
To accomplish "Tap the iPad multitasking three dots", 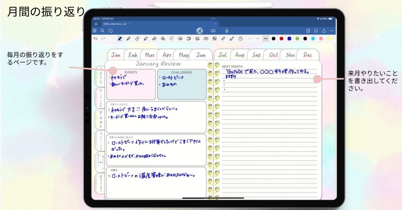I will click(213, 19).
